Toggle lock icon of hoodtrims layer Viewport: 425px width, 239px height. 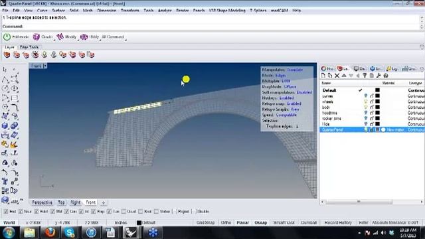click(372, 113)
